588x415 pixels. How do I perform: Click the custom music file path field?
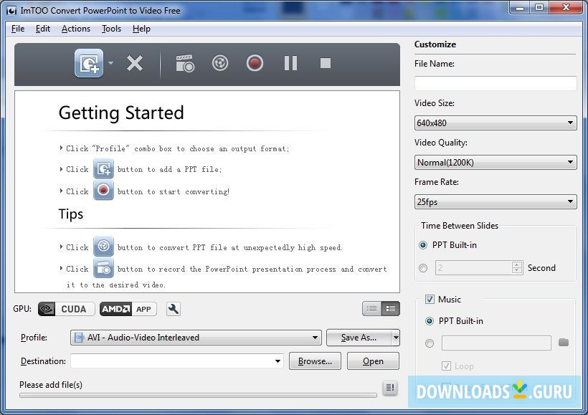[496, 343]
